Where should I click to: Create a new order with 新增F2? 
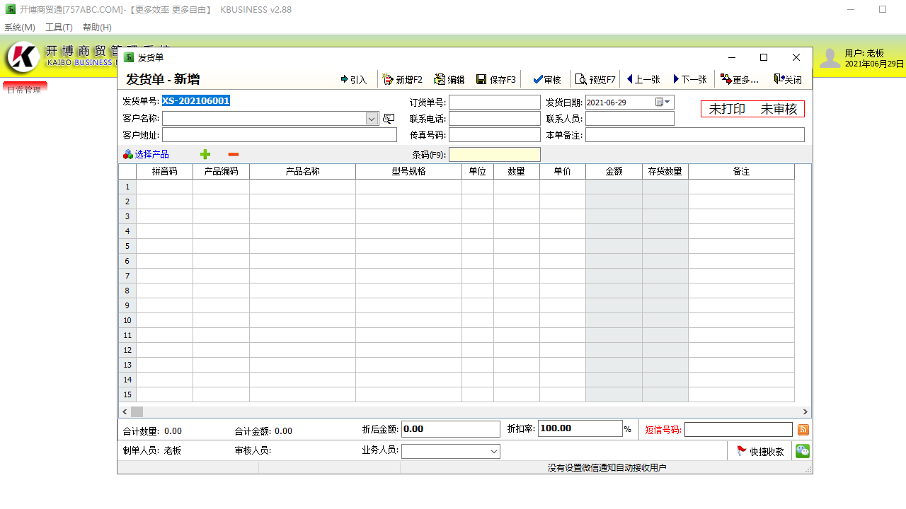click(402, 79)
